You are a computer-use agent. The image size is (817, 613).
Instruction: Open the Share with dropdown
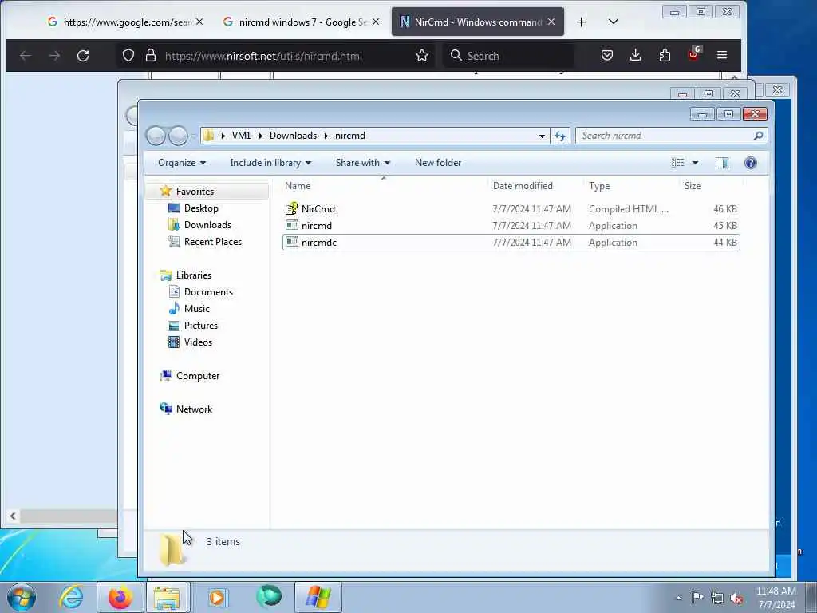tap(363, 163)
